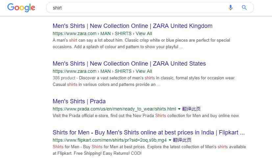Click the magnifying glass search icon
The image size is (272, 162).
244,8
